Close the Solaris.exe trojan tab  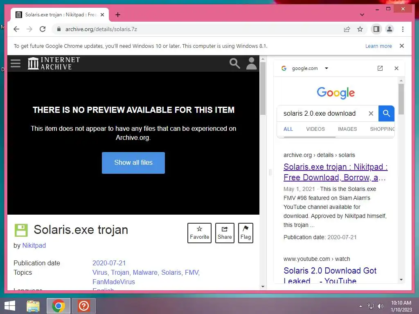(102, 15)
